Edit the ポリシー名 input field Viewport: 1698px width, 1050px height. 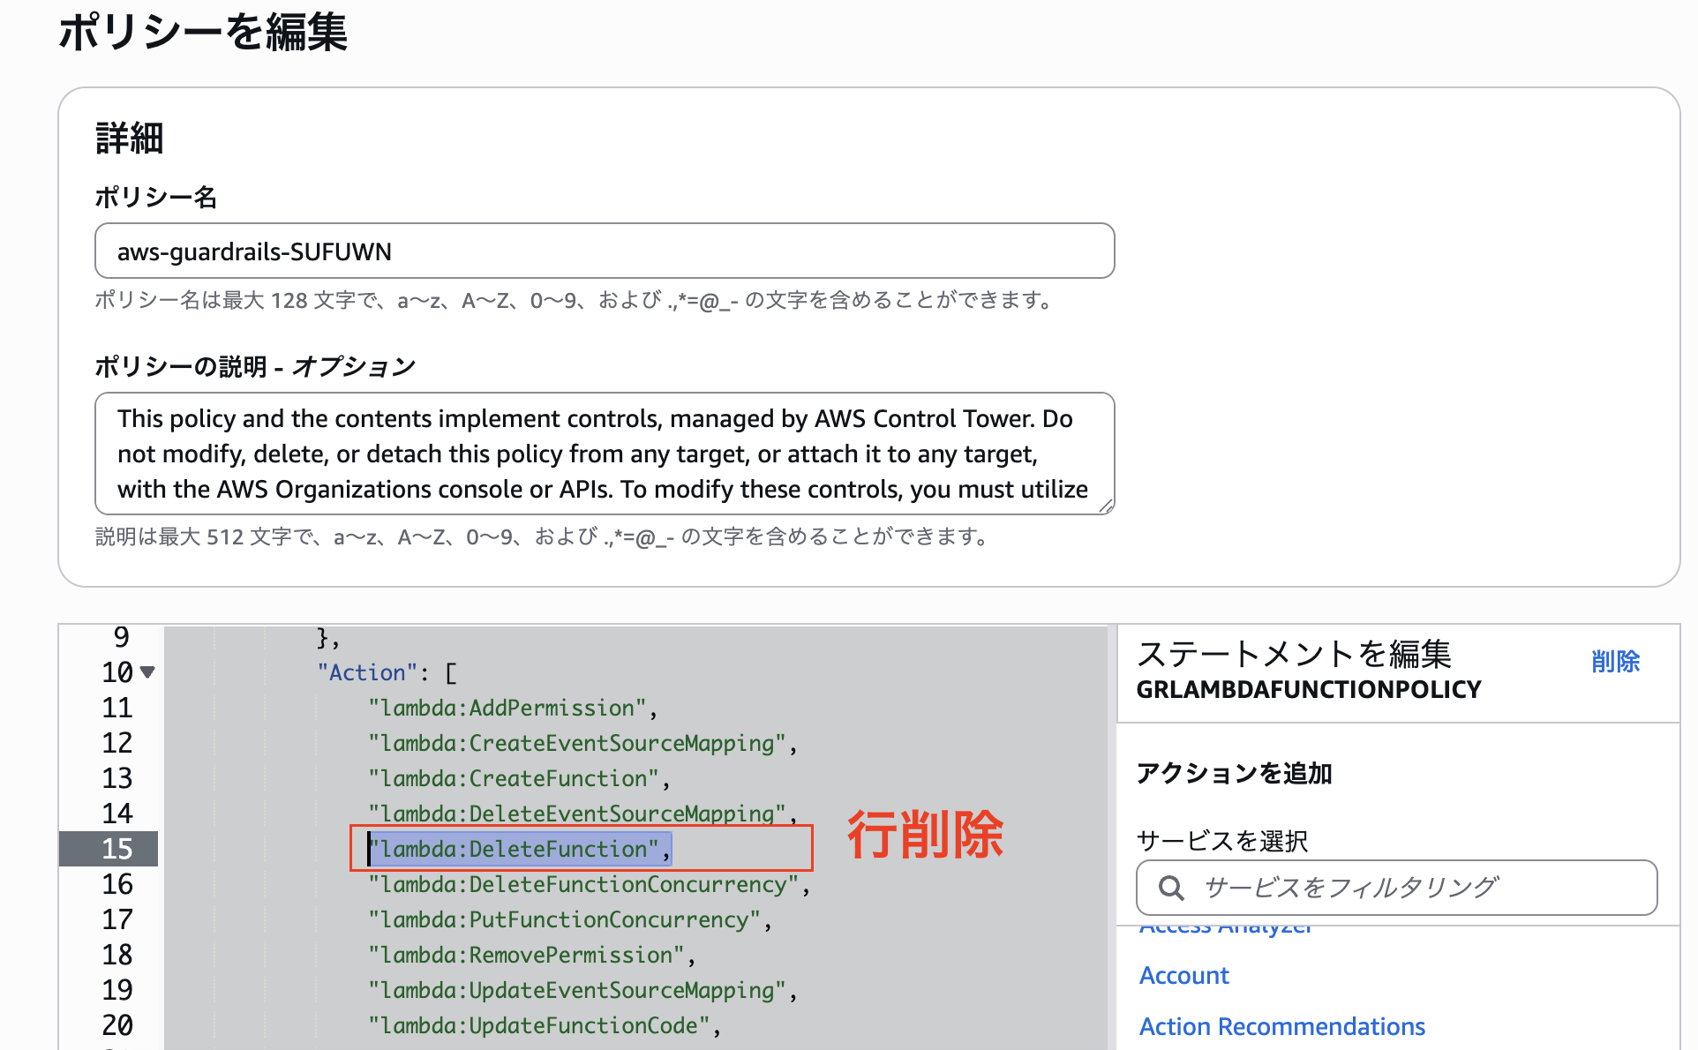[604, 251]
